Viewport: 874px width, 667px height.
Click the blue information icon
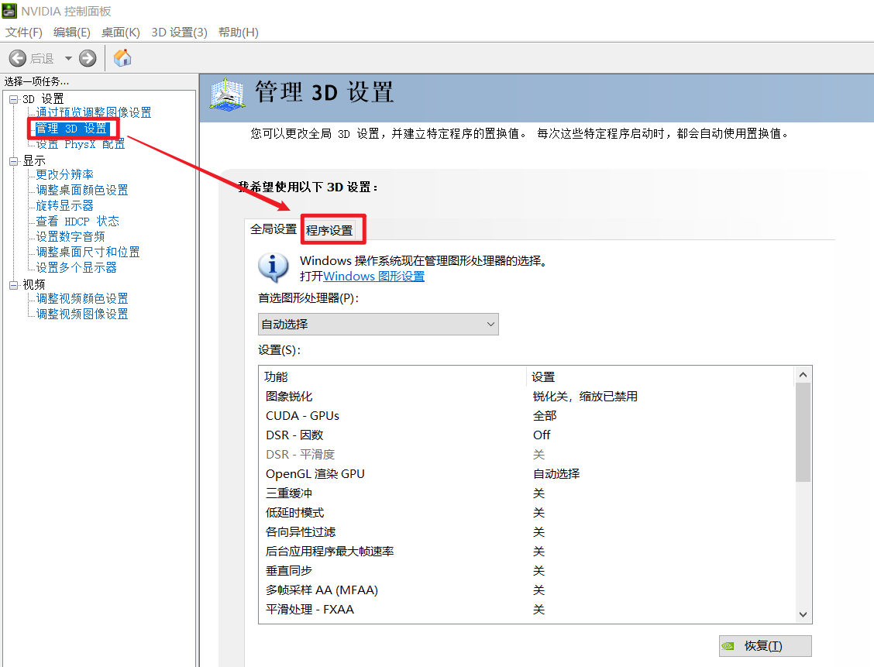point(273,267)
